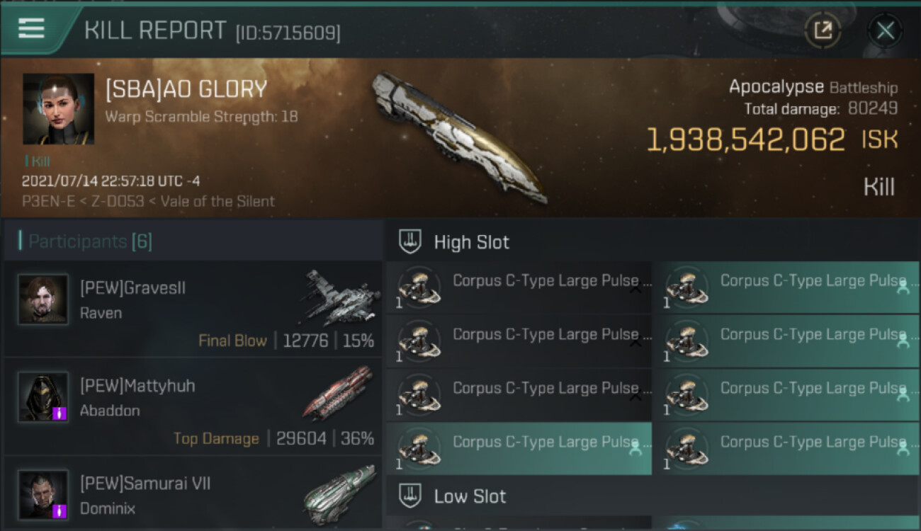Click the share kill report icon
This screenshot has width=921, height=531.
pos(823,30)
